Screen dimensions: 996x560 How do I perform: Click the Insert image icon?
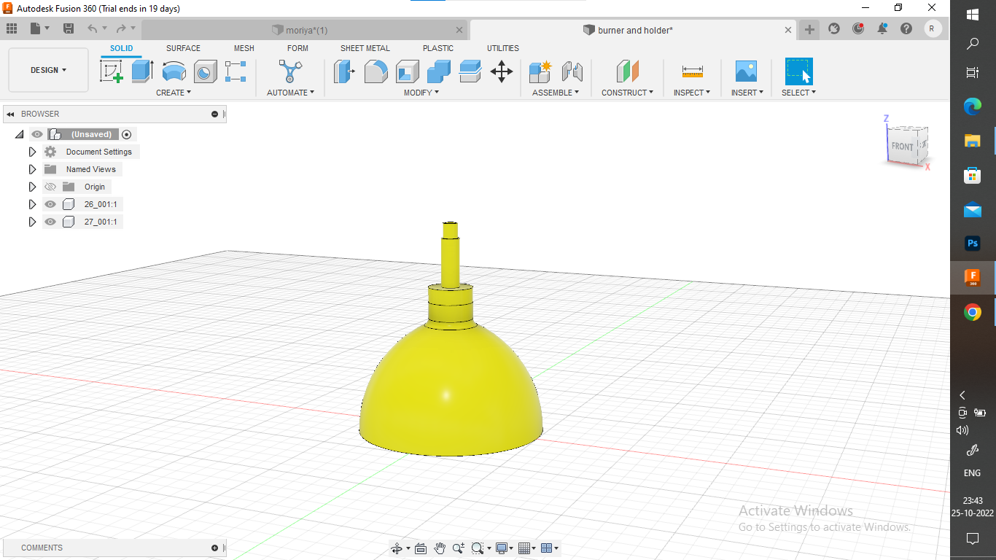pos(746,71)
